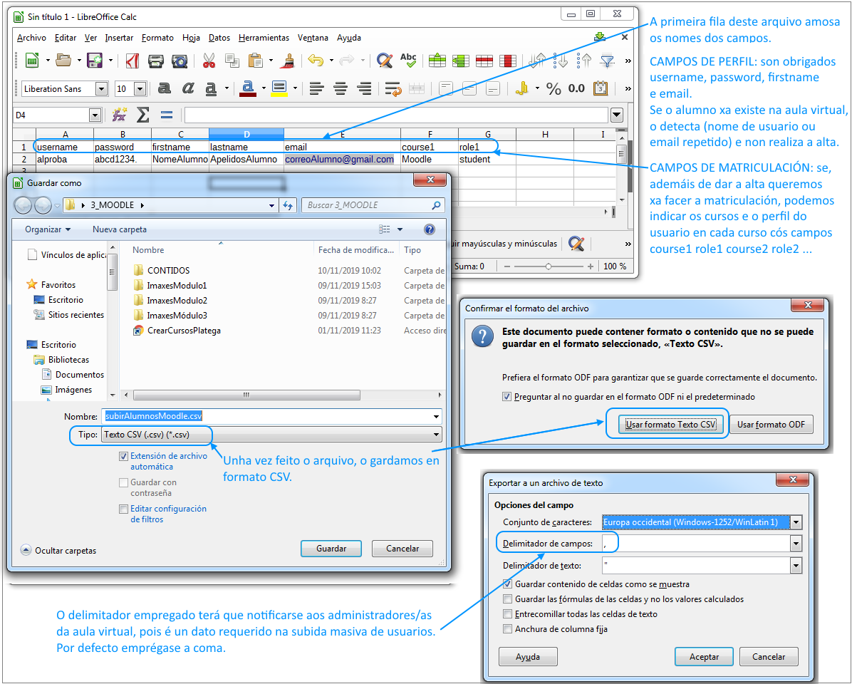Apply bold formatting from the toolbar
Screen dimensions: 852x684
pos(165,88)
